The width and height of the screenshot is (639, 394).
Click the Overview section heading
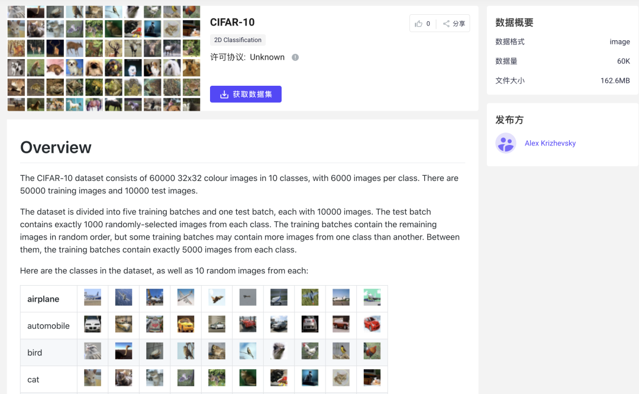pos(56,147)
